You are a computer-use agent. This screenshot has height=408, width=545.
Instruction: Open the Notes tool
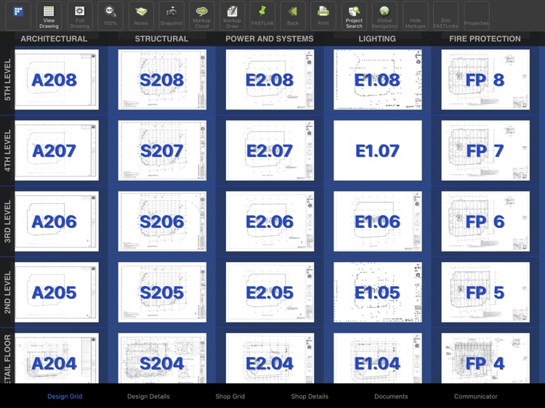141,15
